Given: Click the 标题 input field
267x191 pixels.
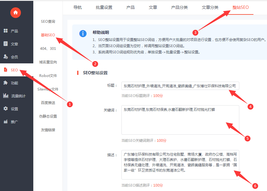Looking at the screenshot, I should (x=180, y=86).
